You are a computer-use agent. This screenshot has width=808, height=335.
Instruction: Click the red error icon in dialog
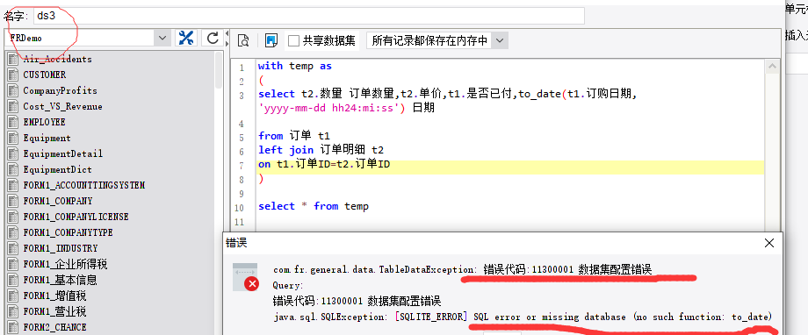pyautogui.click(x=250, y=283)
